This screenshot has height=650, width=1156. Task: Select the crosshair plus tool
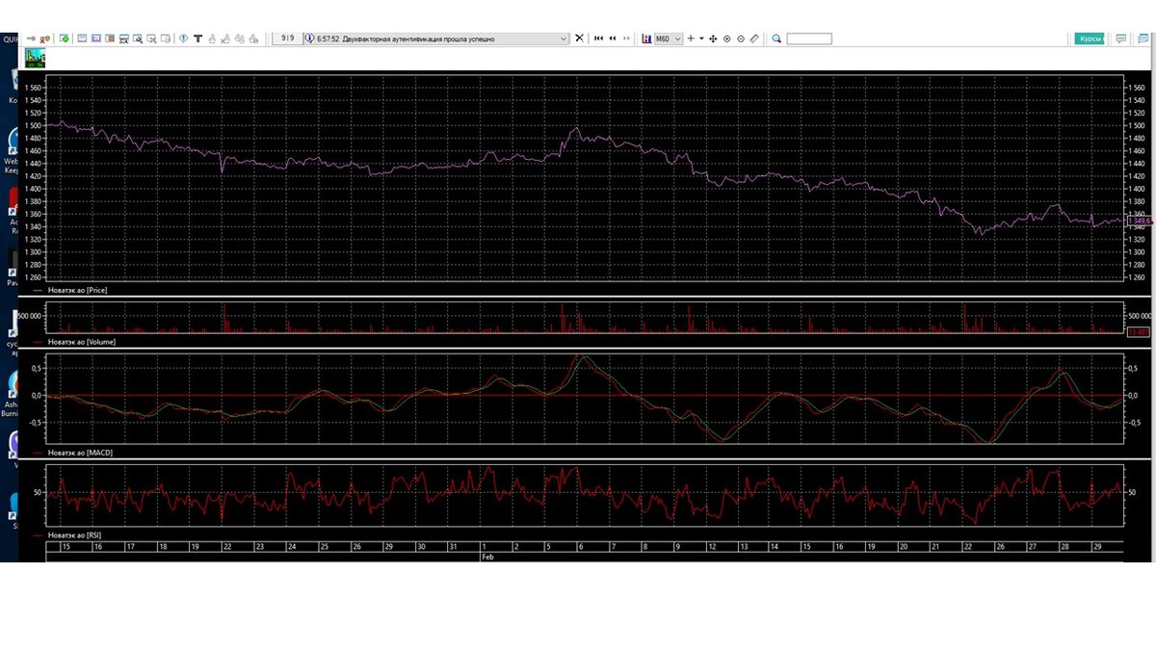pos(691,39)
